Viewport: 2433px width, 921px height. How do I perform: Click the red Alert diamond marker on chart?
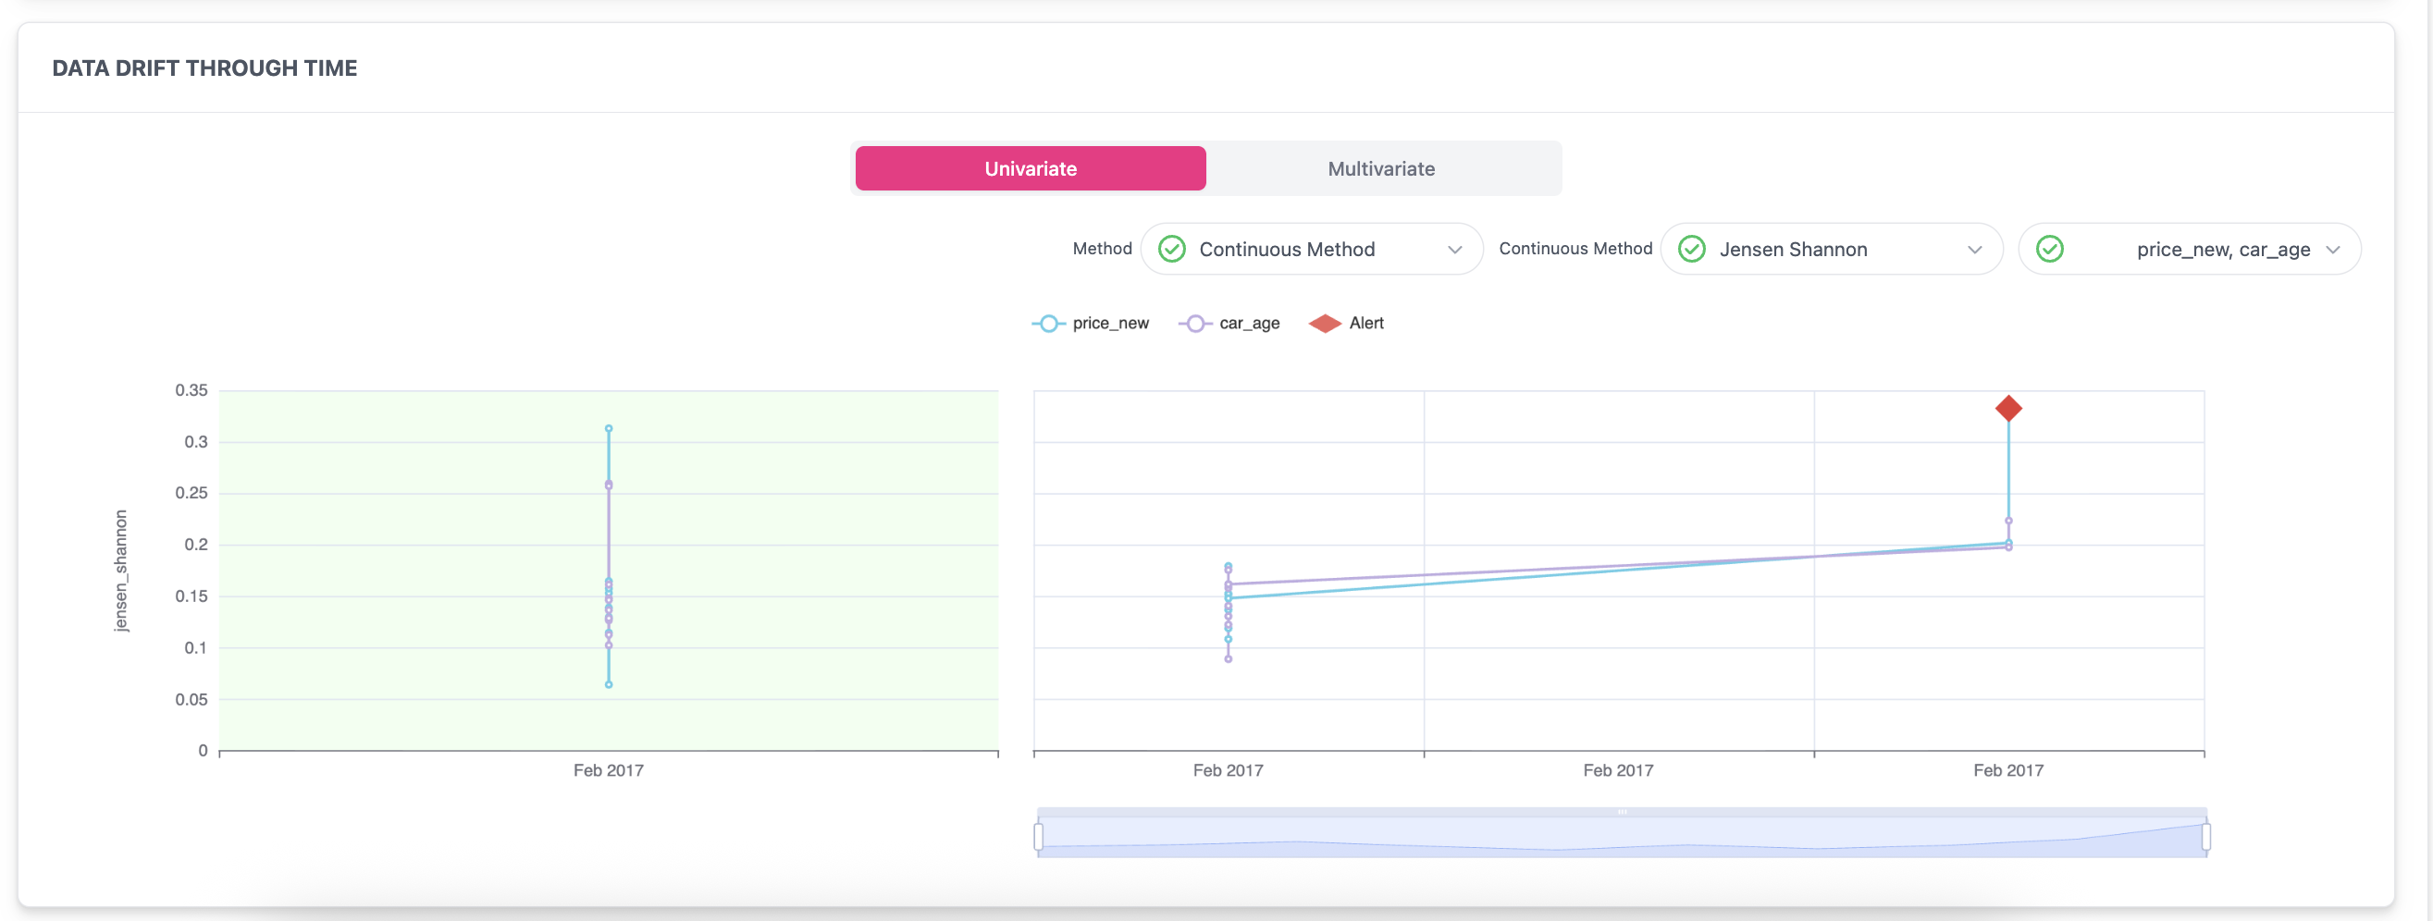[x=2008, y=409]
